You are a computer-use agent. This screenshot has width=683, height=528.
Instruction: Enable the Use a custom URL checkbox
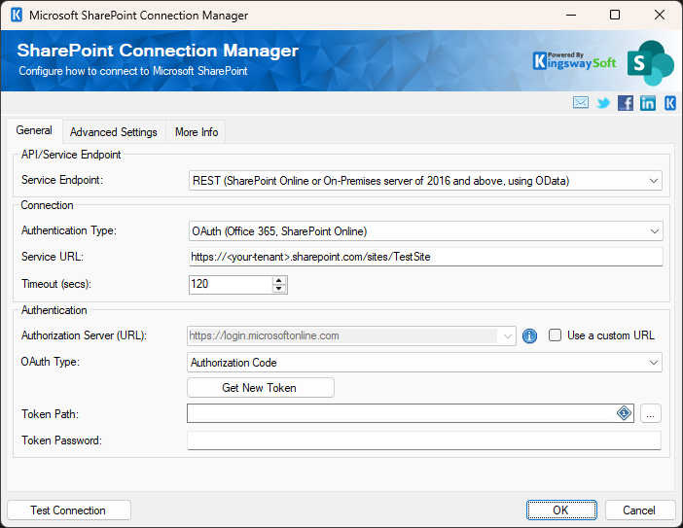[x=556, y=335]
